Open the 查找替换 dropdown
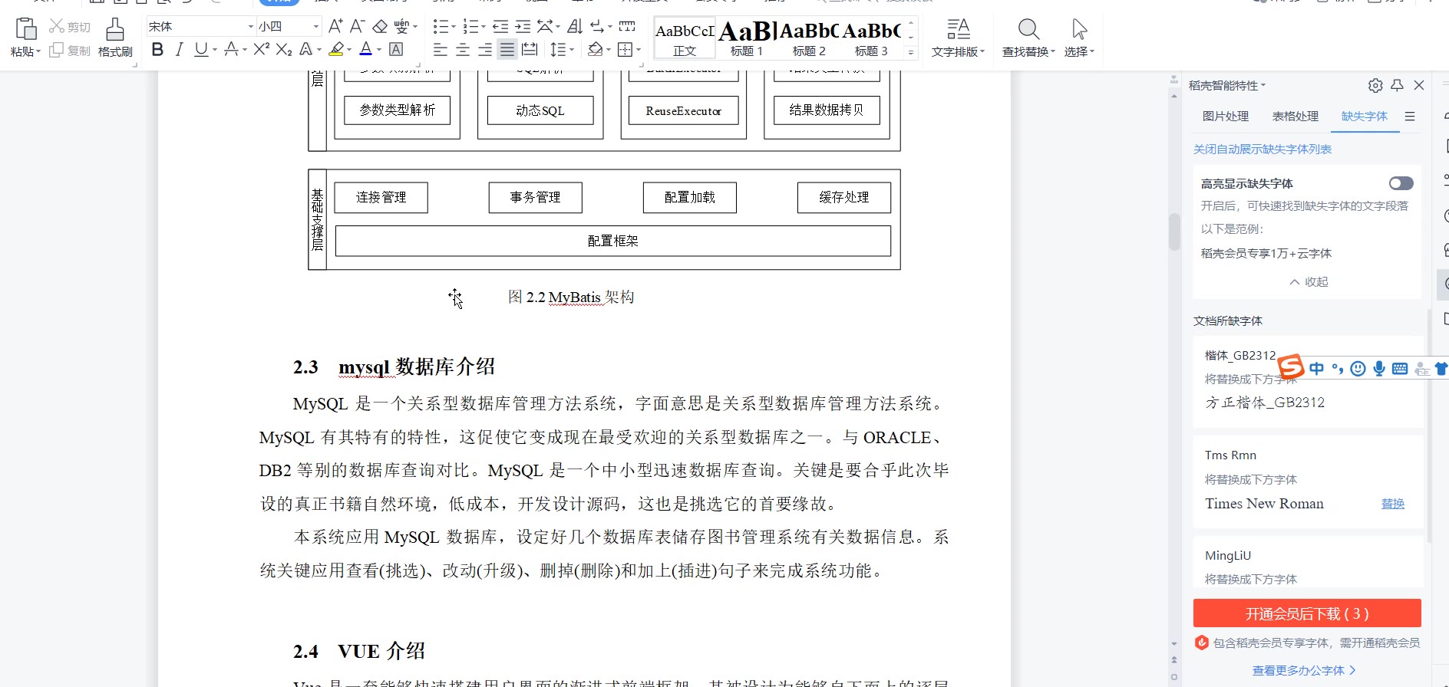This screenshot has width=1449, height=687. pyautogui.click(x=1028, y=38)
